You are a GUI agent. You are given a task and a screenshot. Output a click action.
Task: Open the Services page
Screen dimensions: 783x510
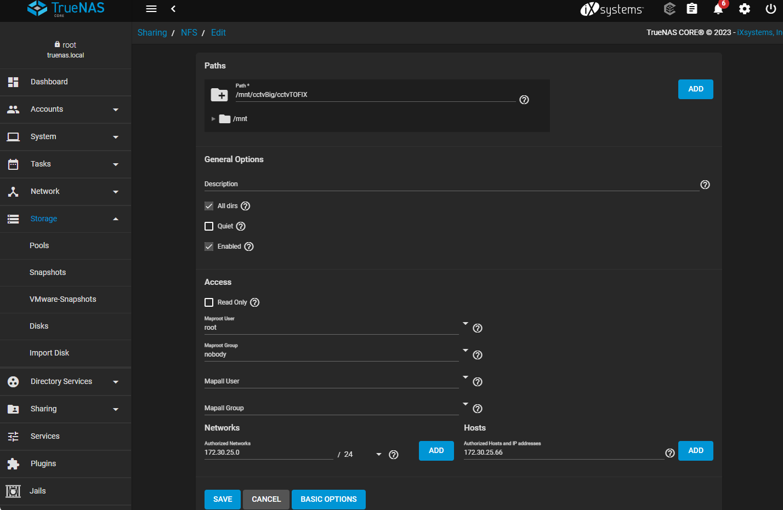click(66, 437)
